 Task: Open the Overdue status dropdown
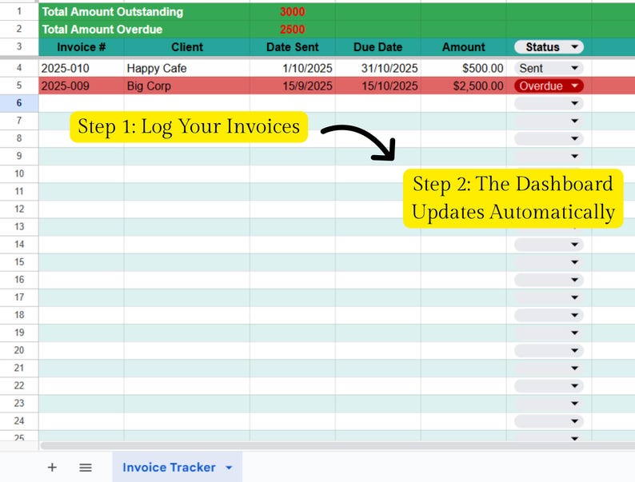click(x=549, y=86)
